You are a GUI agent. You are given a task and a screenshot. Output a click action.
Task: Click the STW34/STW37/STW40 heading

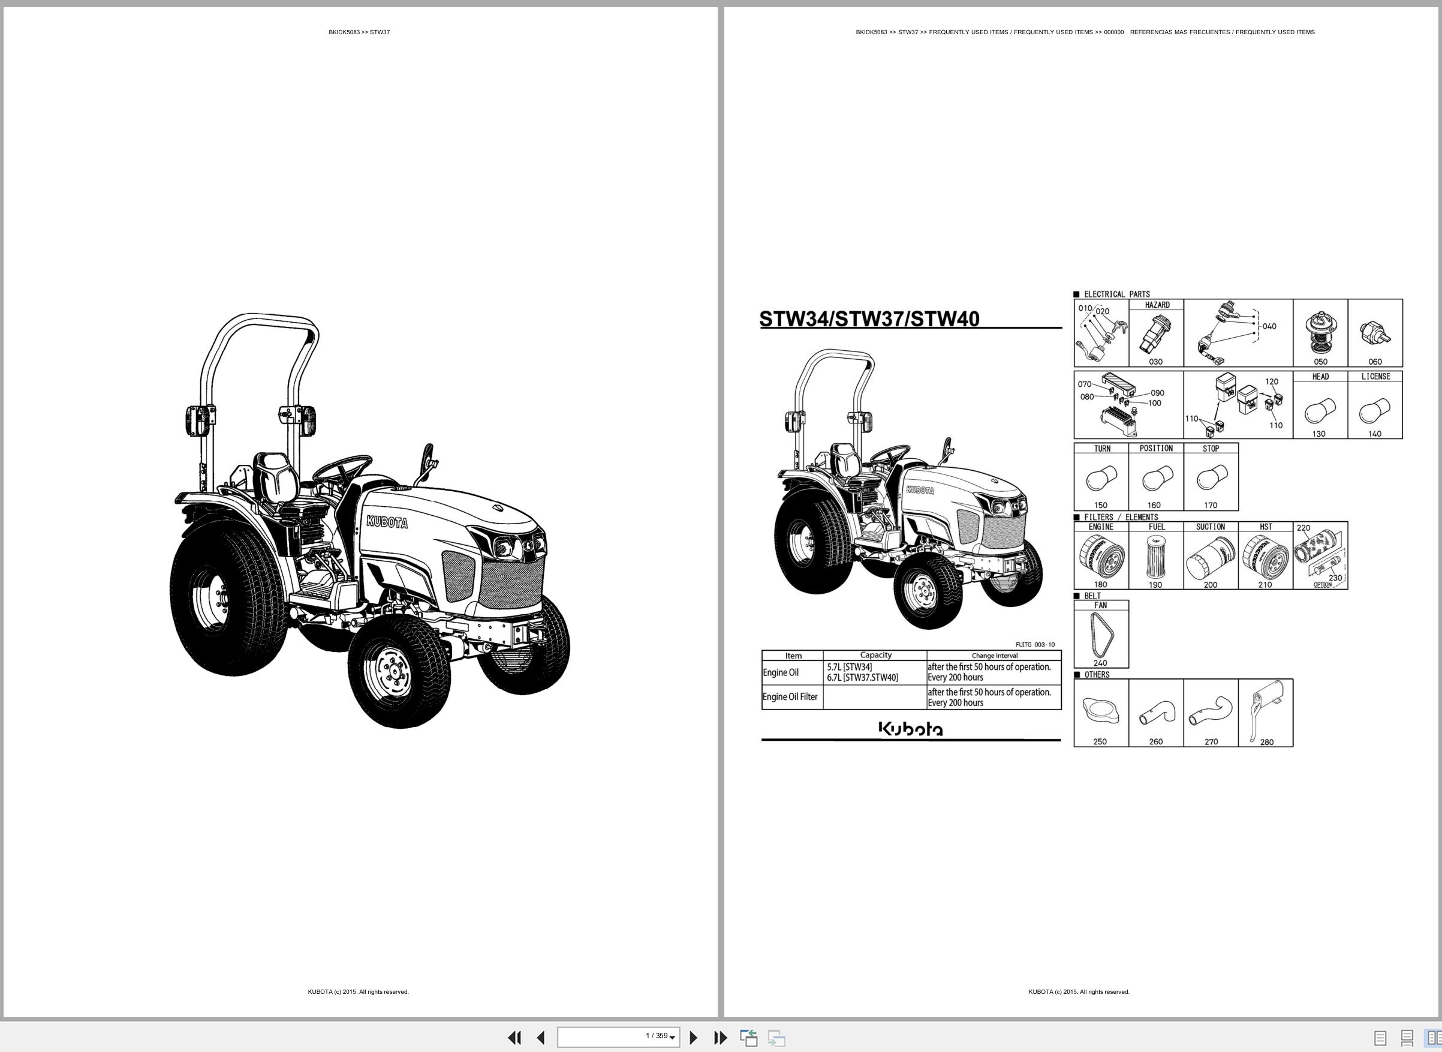click(x=869, y=318)
